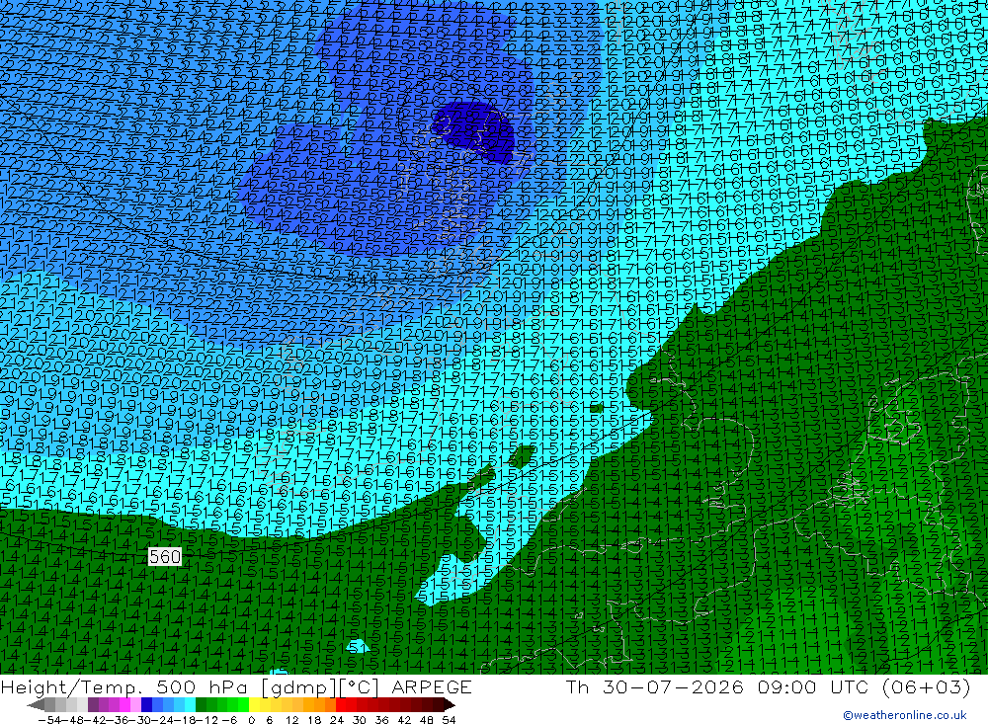Click the 'Height/Temp. 500 hPa' title
The height and width of the screenshot is (724, 988).
(x=127, y=686)
